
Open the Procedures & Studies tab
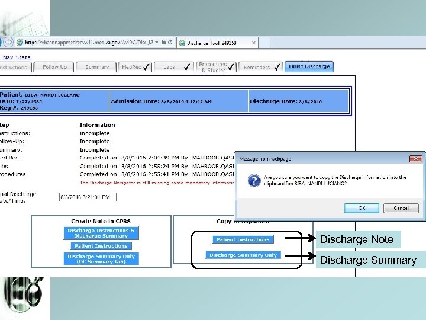coord(216,67)
